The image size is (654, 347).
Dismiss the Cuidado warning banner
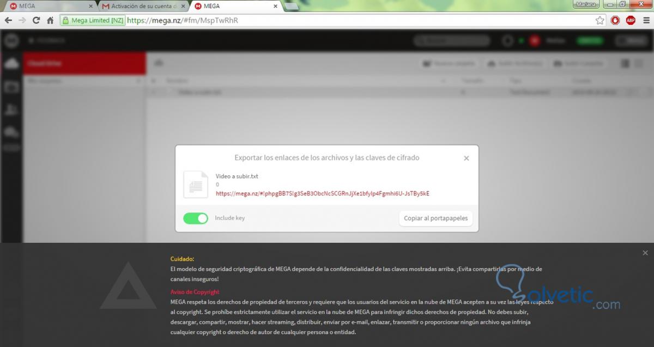click(645, 253)
